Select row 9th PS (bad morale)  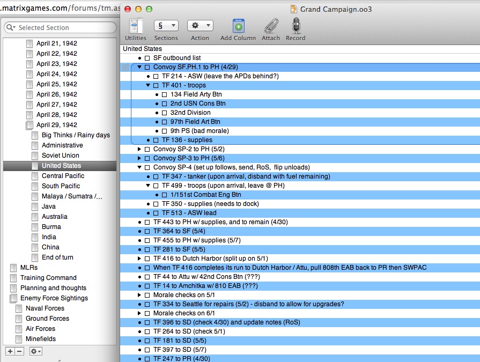[x=300, y=131]
